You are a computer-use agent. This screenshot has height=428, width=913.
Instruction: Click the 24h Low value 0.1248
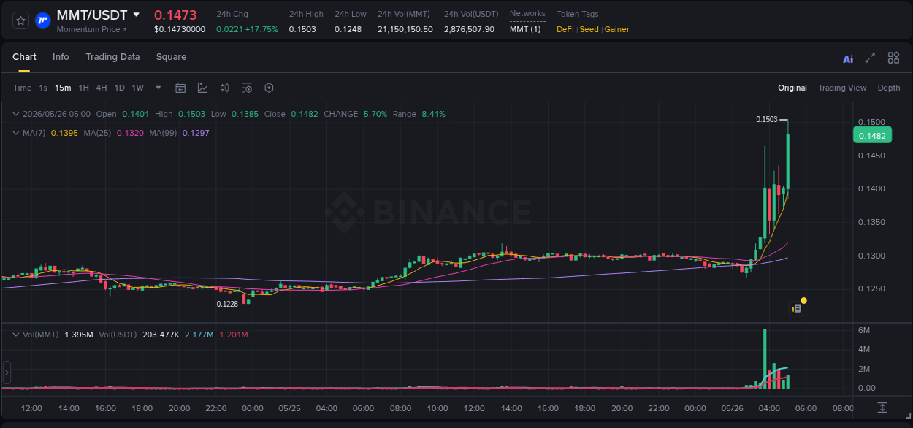tap(348, 29)
